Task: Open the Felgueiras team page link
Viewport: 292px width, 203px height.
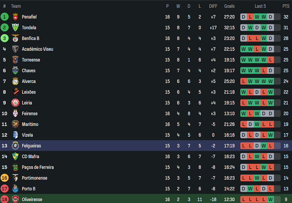Action: 31,146
